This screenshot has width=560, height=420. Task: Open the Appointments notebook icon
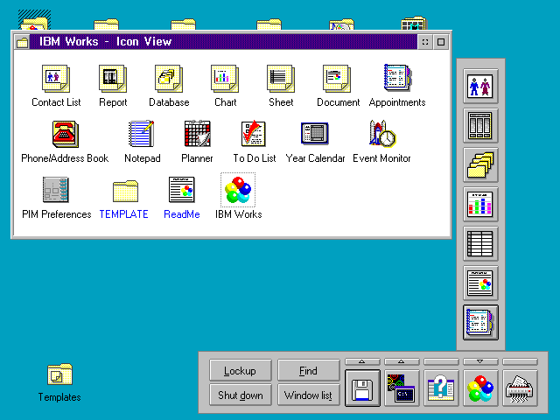397,78
